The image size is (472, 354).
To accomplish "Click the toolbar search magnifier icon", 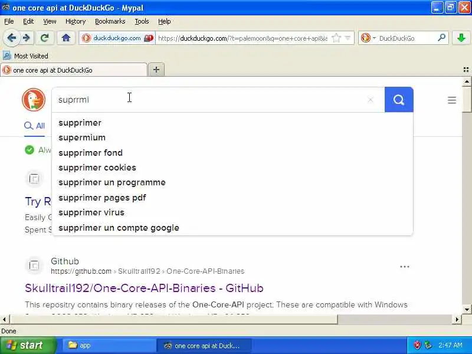I will tap(441, 38).
